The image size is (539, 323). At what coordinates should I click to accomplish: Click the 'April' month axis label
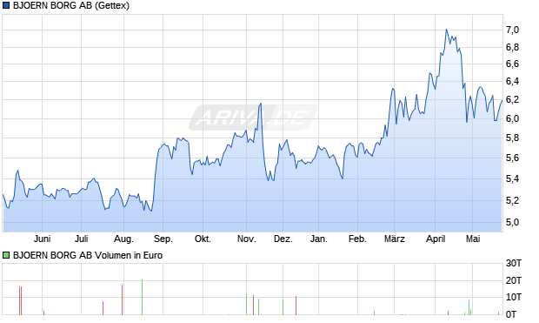coord(436,239)
